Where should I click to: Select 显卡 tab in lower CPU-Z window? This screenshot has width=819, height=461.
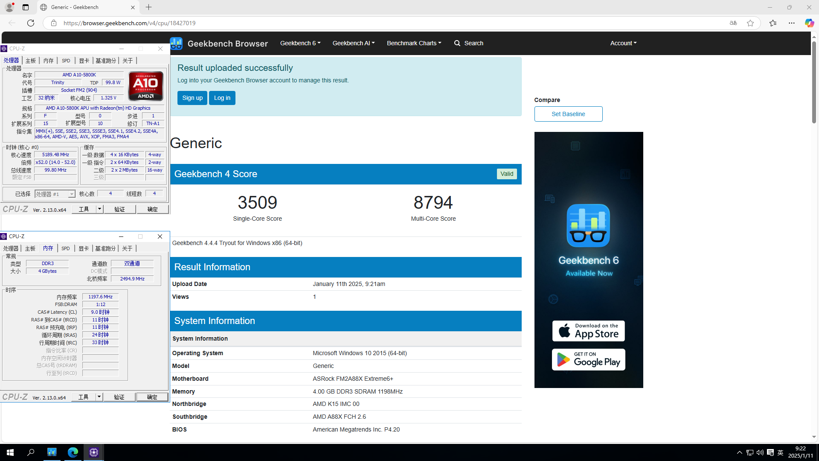(84, 248)
